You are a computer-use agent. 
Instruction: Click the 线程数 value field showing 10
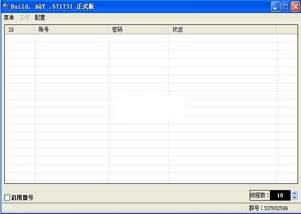(x=280, y=195)
